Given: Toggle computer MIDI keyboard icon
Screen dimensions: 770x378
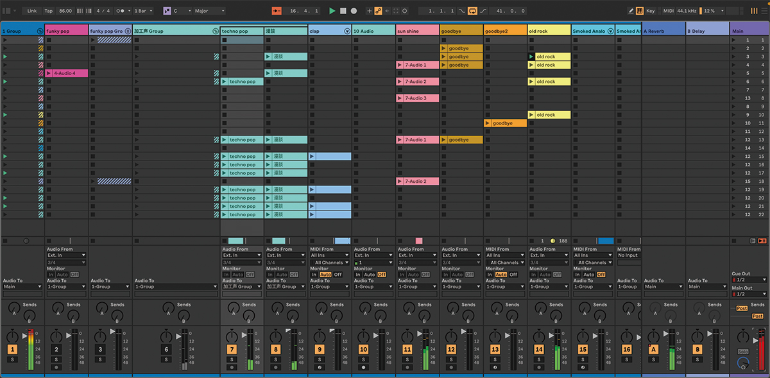Looking at the screenshot, I should pos(640,11).
